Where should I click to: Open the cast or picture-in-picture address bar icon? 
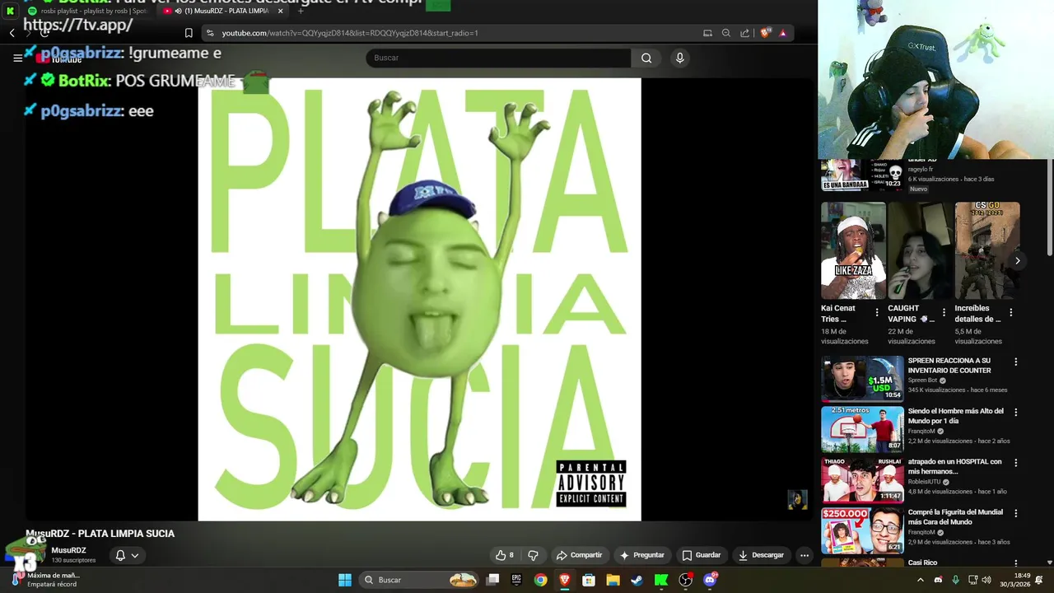pos(707,33)
